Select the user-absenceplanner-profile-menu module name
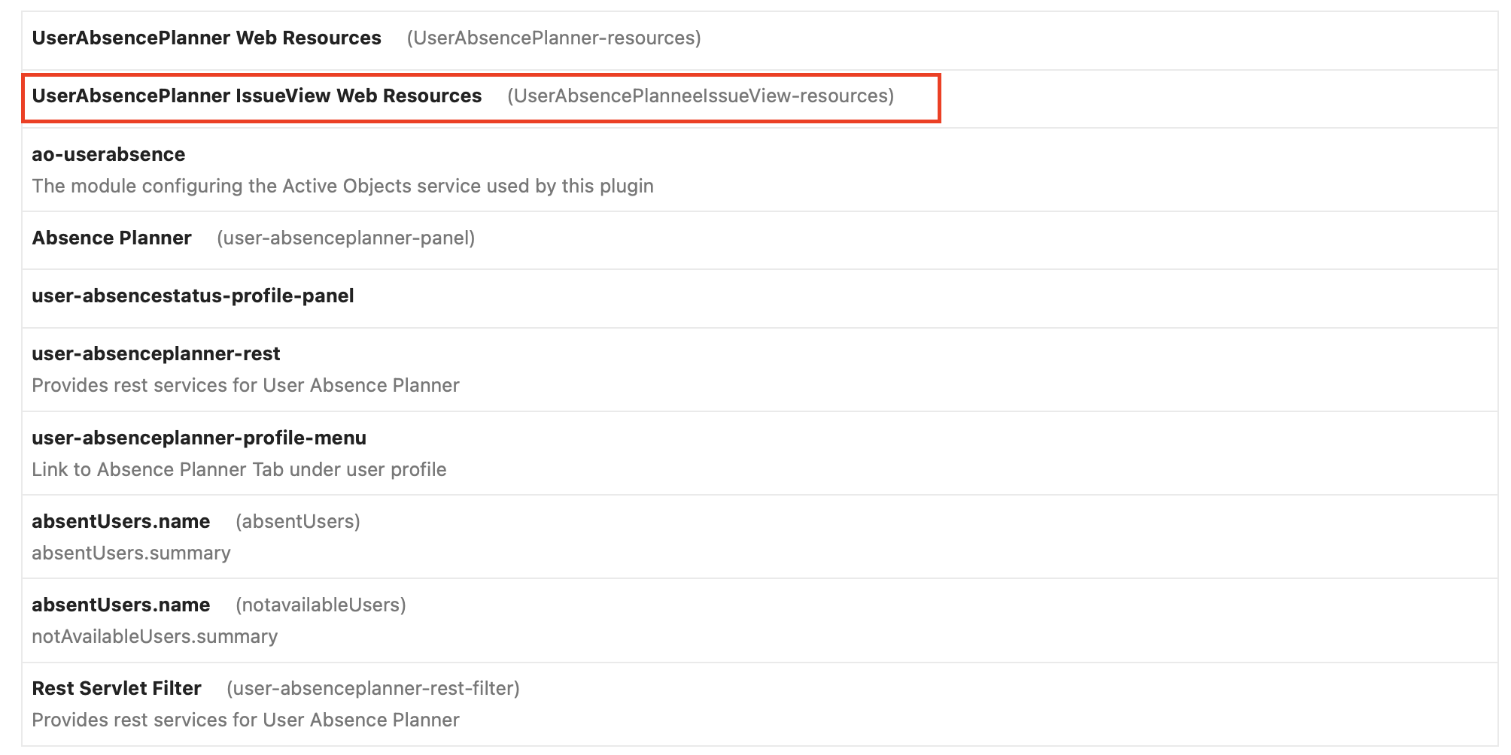 (x=199, y=438)
